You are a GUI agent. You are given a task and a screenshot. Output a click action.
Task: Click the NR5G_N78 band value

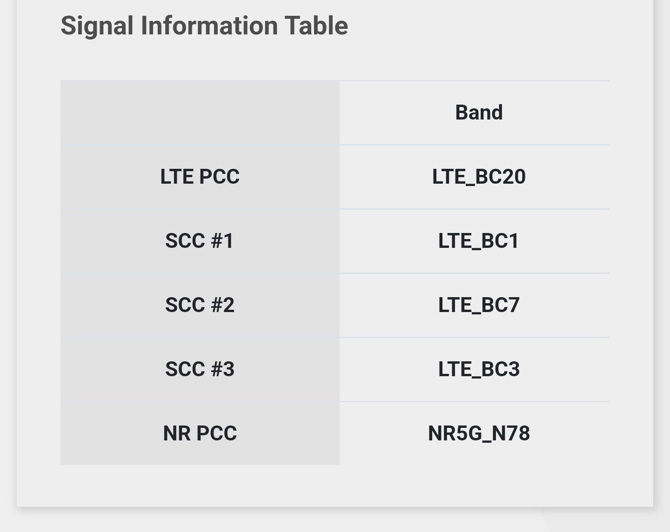coord(479,433)
